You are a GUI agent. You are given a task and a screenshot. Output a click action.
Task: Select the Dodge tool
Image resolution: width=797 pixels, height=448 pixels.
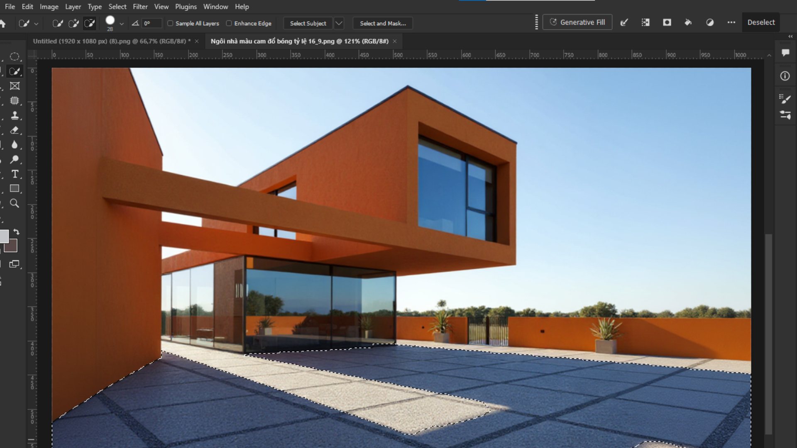point(15,159)
